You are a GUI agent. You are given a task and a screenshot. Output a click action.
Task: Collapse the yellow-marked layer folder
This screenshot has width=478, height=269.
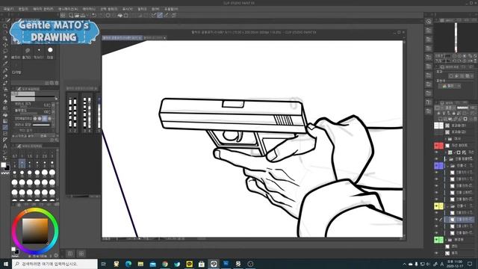[448, 206]
